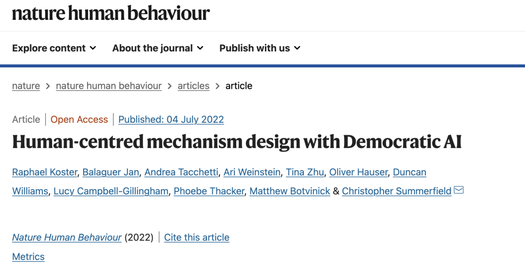This screenshot has width=525, height=275.
Task: Click the nature human behaviour logo
Action: coord(111,13)
